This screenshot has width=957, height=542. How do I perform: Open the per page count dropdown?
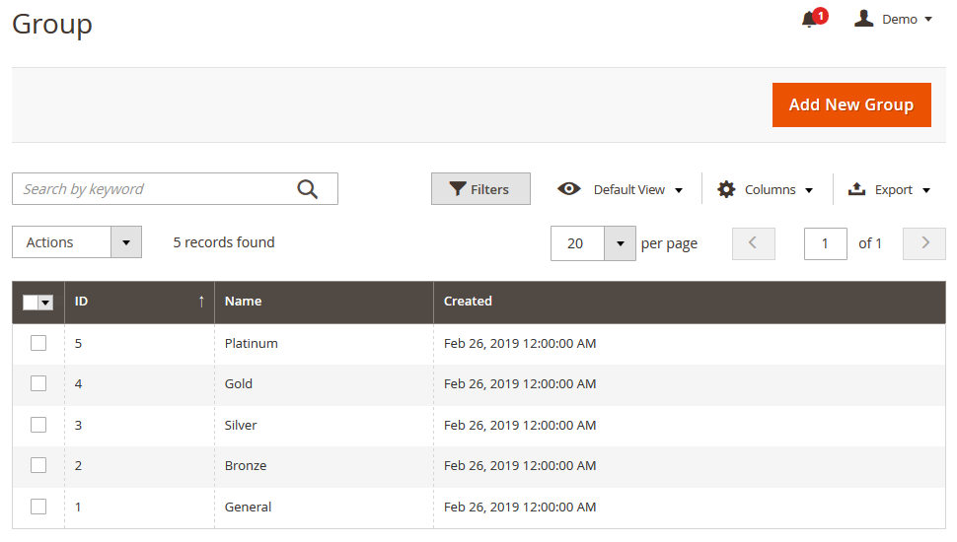tap(620, 243)
